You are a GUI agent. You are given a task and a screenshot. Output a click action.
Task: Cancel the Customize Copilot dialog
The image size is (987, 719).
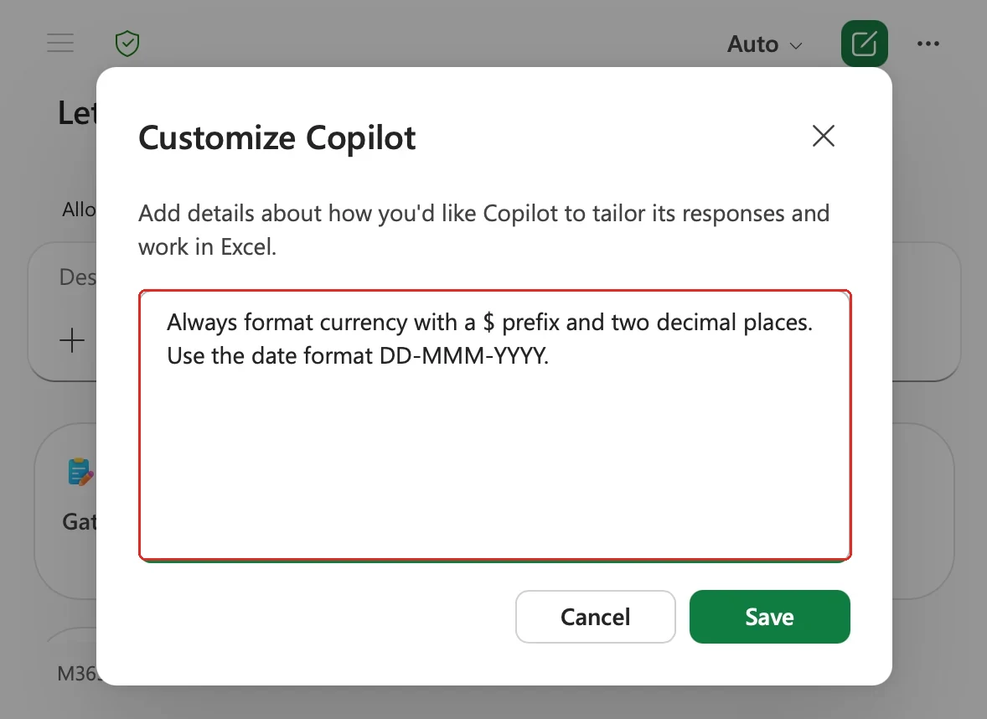tap(596, 617)
